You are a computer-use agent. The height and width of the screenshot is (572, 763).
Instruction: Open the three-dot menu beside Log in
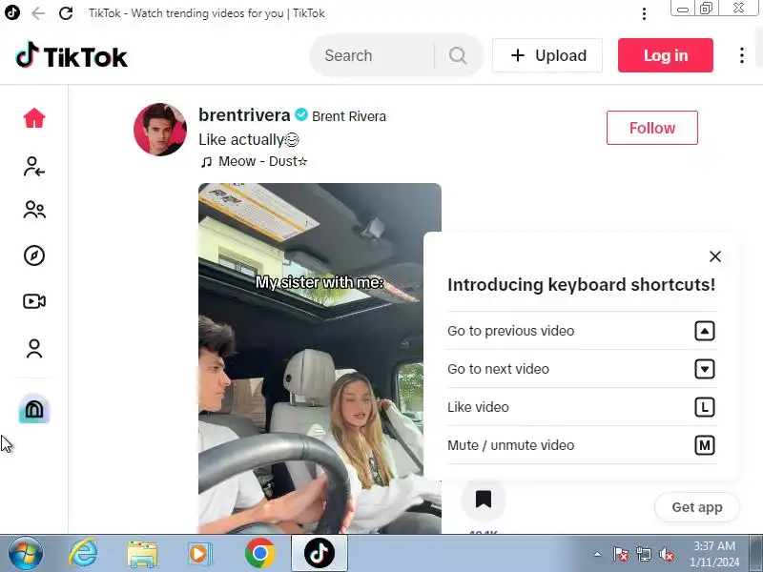742,55
